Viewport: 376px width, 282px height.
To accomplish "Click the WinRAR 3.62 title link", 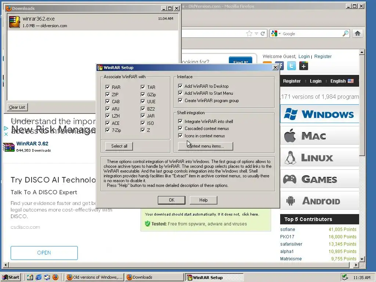I will click(x=32, y=144).
